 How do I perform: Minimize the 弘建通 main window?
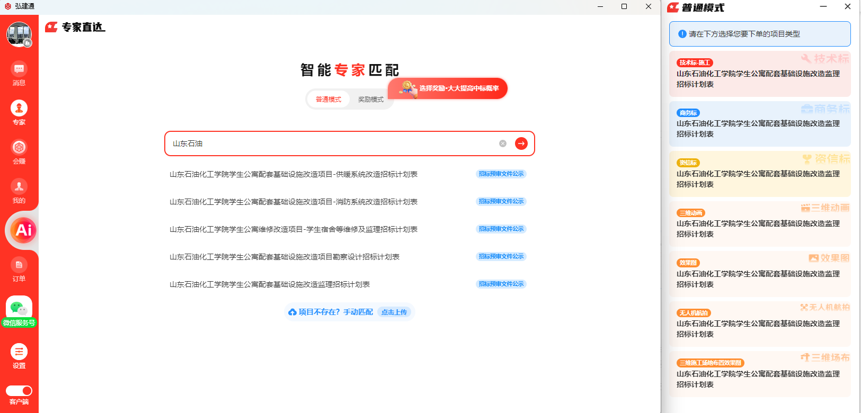[600, 6]
